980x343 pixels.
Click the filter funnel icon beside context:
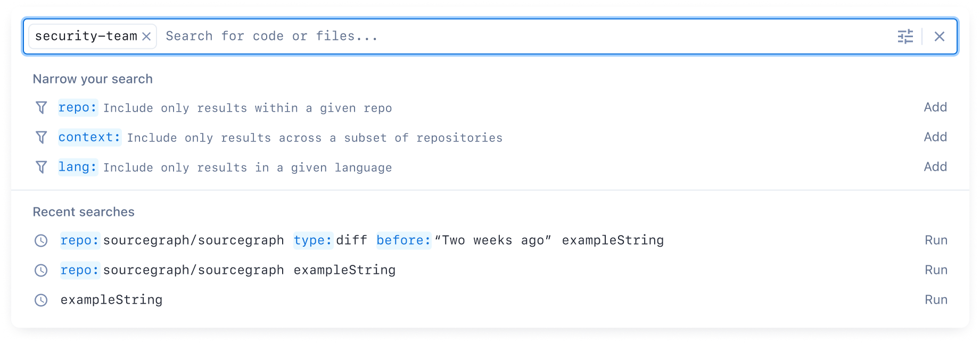41,137
